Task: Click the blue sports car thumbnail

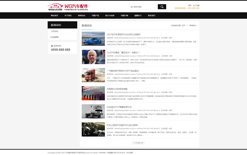Action: (x=93, y=39)
